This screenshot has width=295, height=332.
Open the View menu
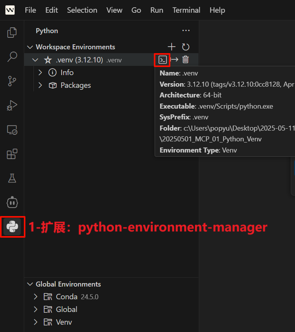point(114,10)
